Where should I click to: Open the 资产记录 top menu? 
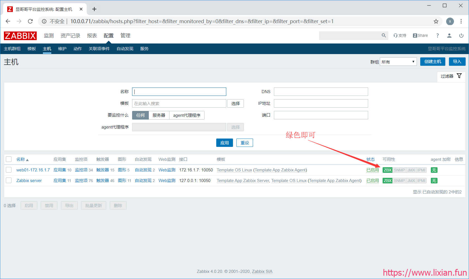70,36
